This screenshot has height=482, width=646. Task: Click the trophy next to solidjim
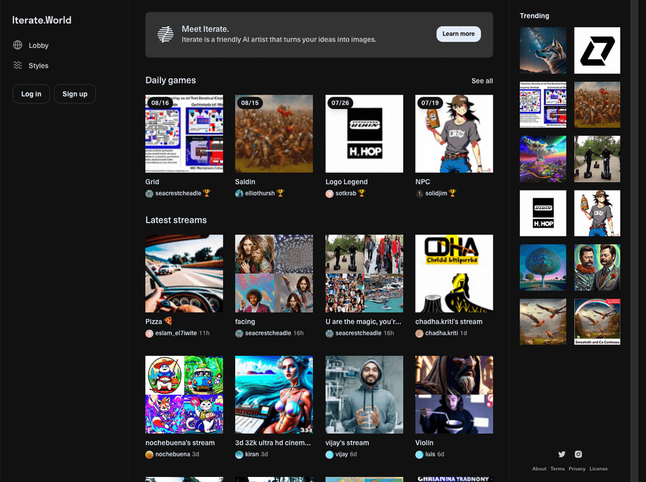pyautogui.click(x=452, y=193)
